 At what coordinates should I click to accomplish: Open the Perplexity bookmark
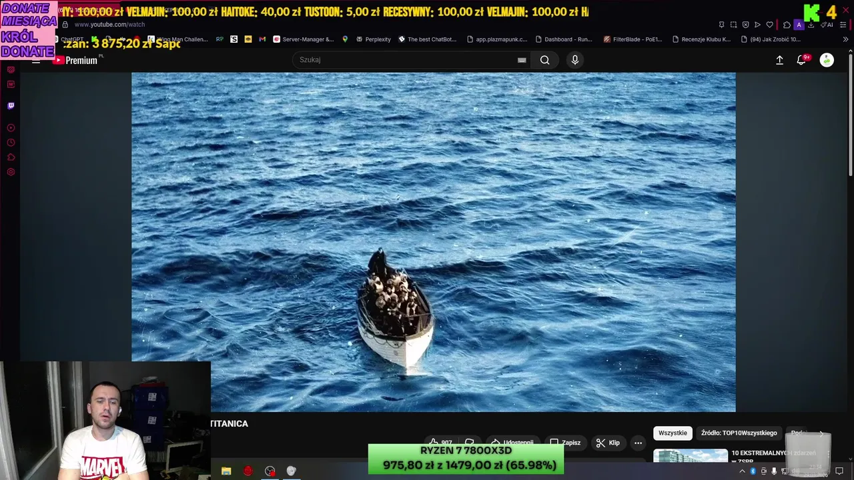pyautogui.click(x=373, y=39)
